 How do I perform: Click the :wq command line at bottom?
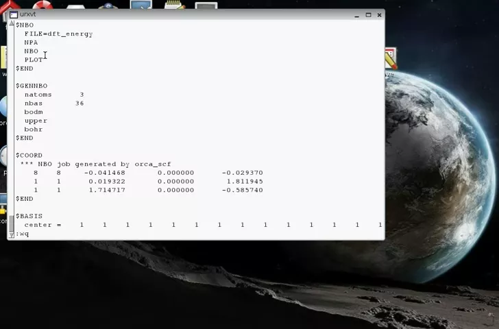[23, 234]
